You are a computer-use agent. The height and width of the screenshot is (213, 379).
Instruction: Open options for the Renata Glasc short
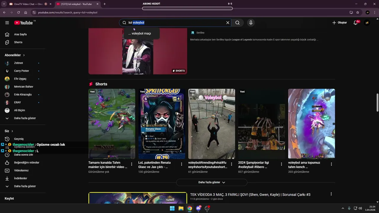182,164
